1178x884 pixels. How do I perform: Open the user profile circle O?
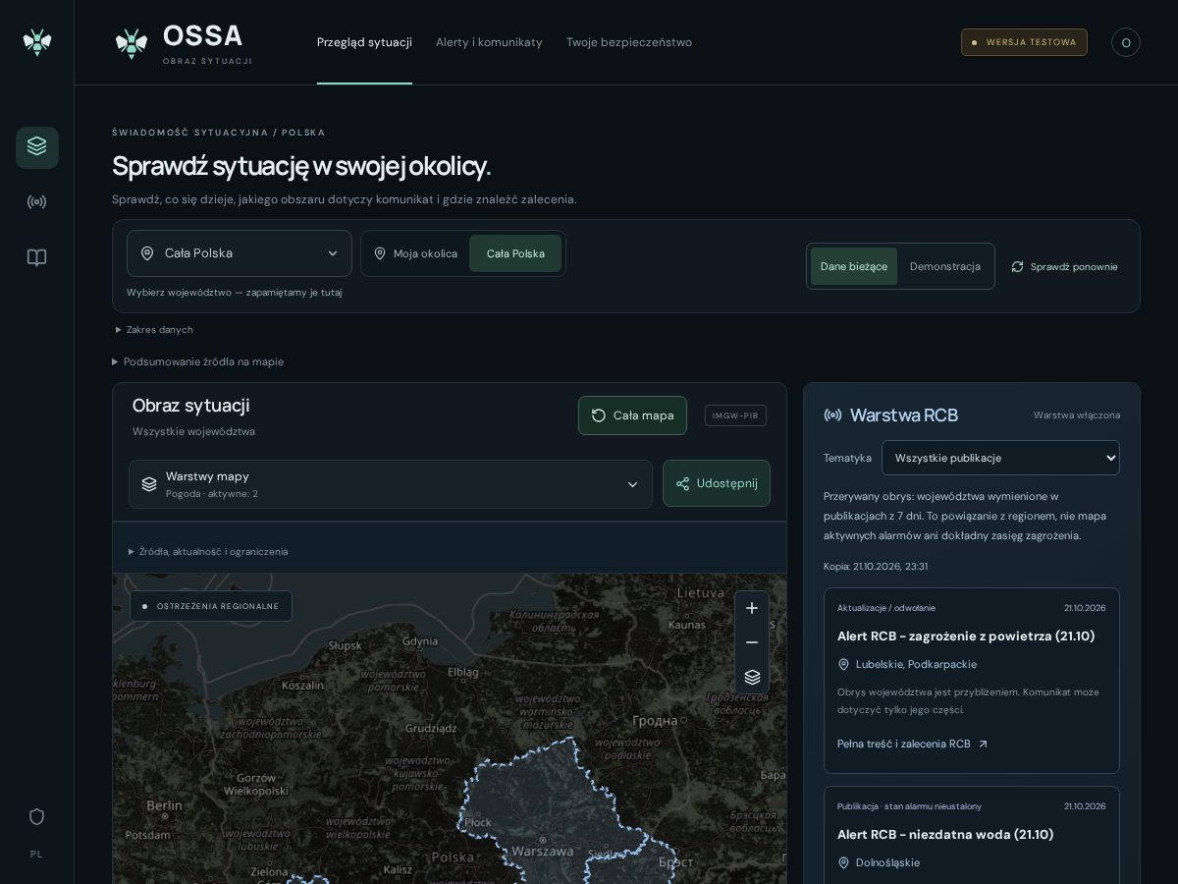[1126, 42]
